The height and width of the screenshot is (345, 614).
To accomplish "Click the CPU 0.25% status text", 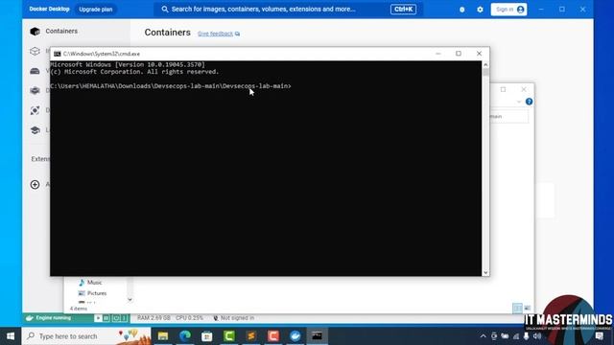I will (x=189, y=318).
